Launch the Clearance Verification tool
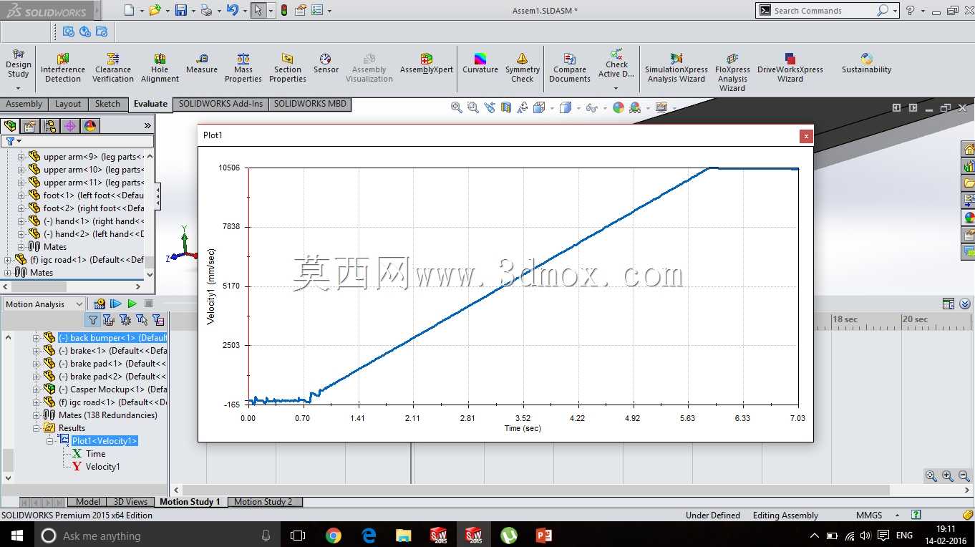 coord(113,68)
